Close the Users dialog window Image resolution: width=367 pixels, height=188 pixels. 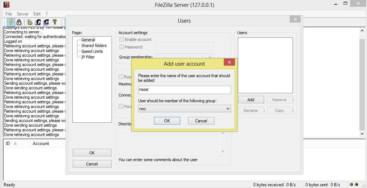[x=295, y=19]
